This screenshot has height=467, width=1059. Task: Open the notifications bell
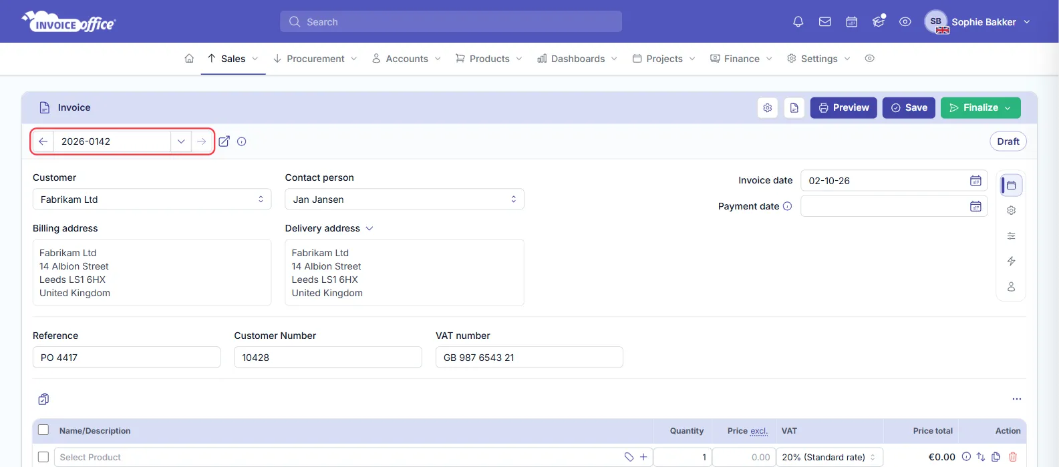[x=798, y=22]
